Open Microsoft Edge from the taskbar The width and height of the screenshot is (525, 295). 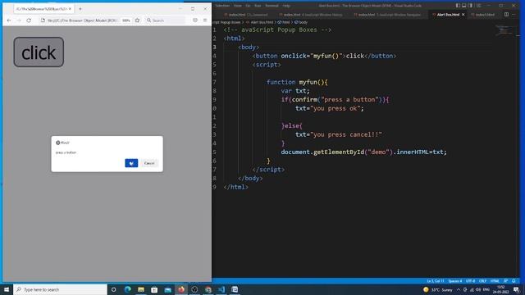pos(128,289)
